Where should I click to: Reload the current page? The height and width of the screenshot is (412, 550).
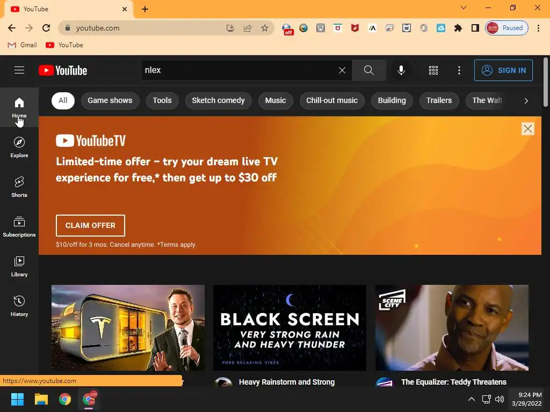point(46,28)
